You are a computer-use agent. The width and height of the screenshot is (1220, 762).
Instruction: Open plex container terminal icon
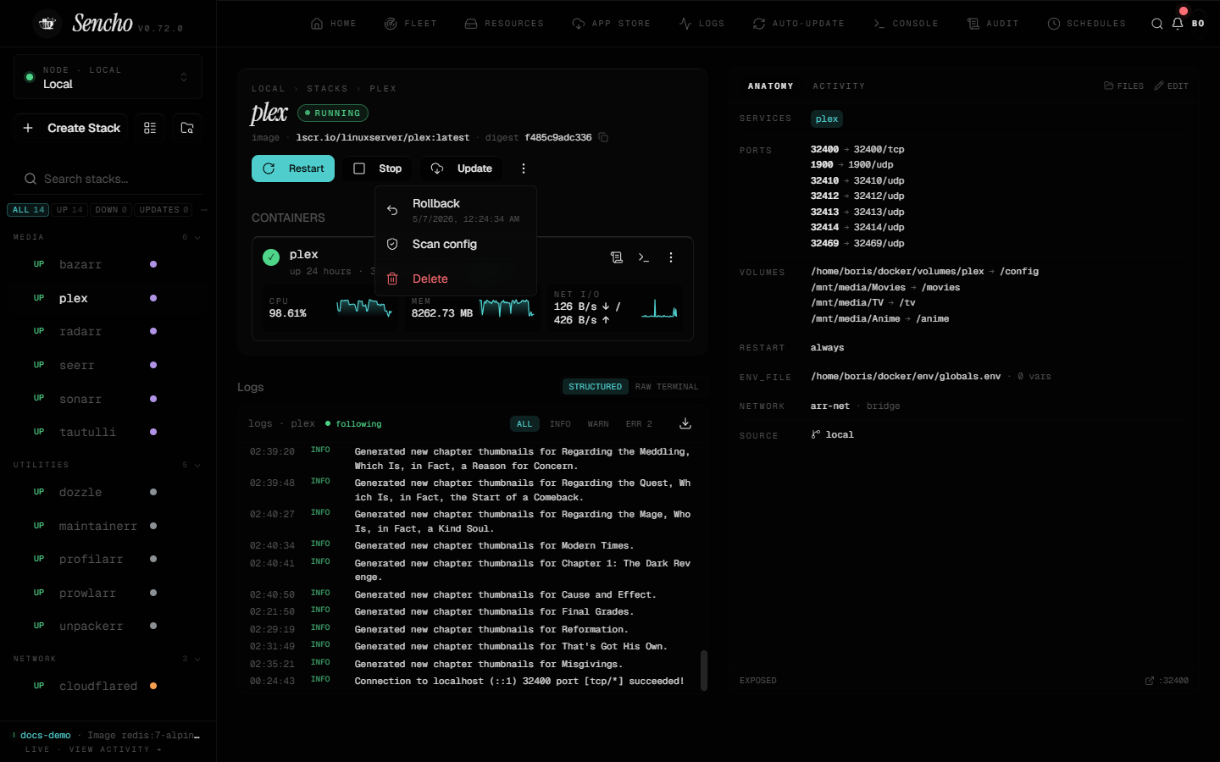coord(644,257)
